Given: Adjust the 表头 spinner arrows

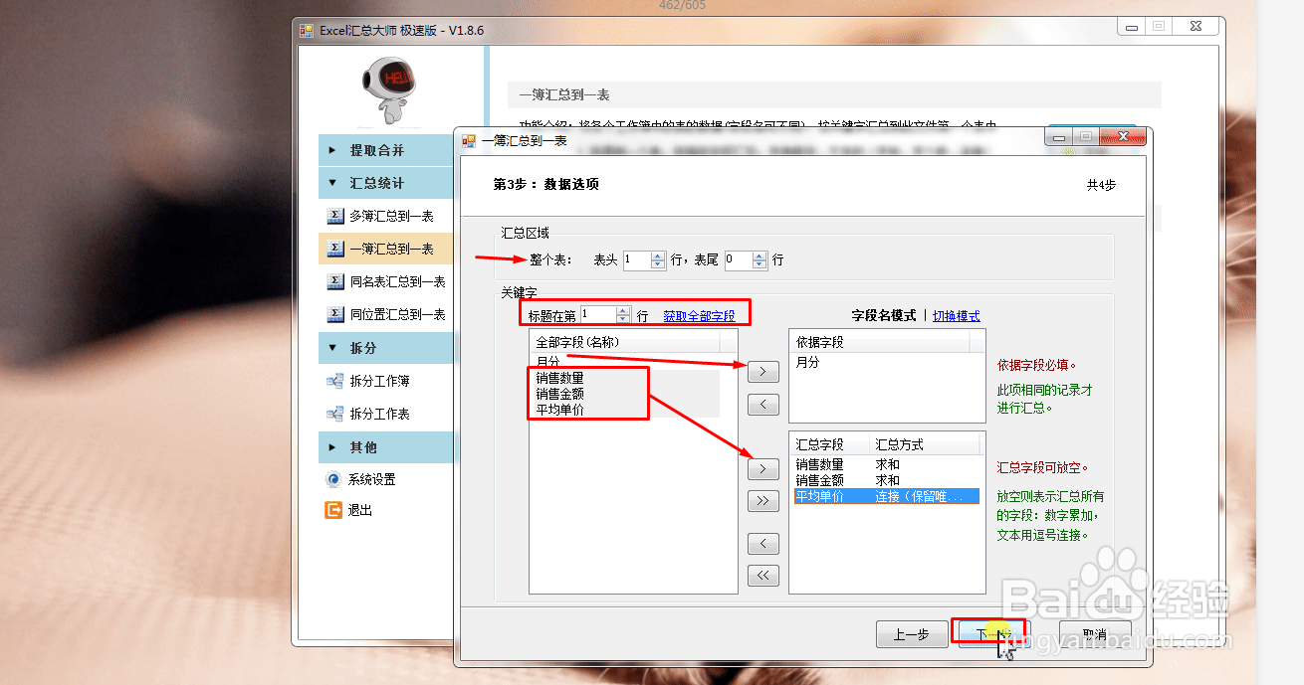Looking at the screenshot, I should (658, 260).
